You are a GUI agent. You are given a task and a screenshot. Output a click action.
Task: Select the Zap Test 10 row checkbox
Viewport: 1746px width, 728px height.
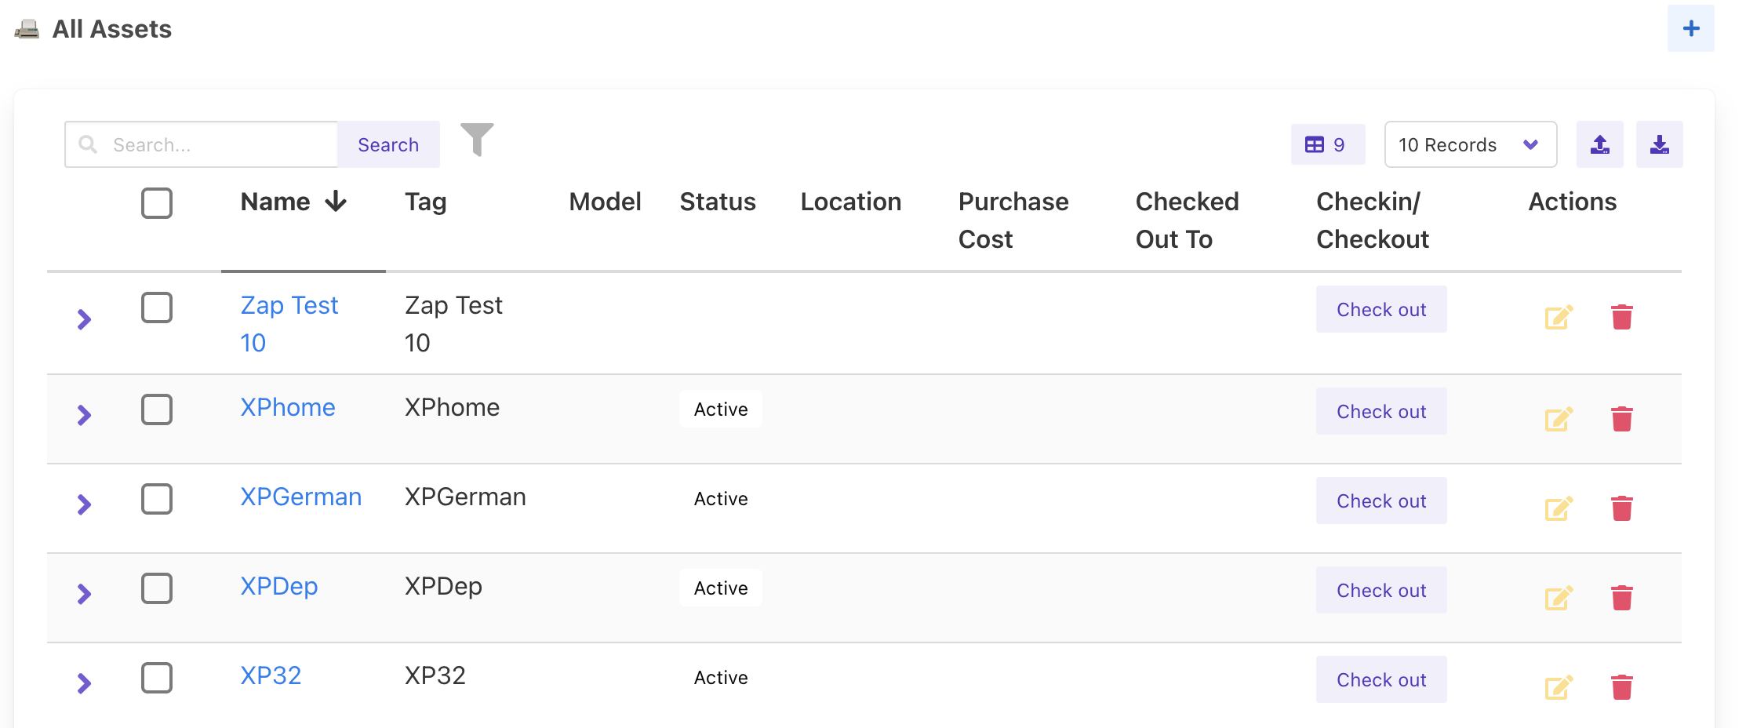click(157, 308)
